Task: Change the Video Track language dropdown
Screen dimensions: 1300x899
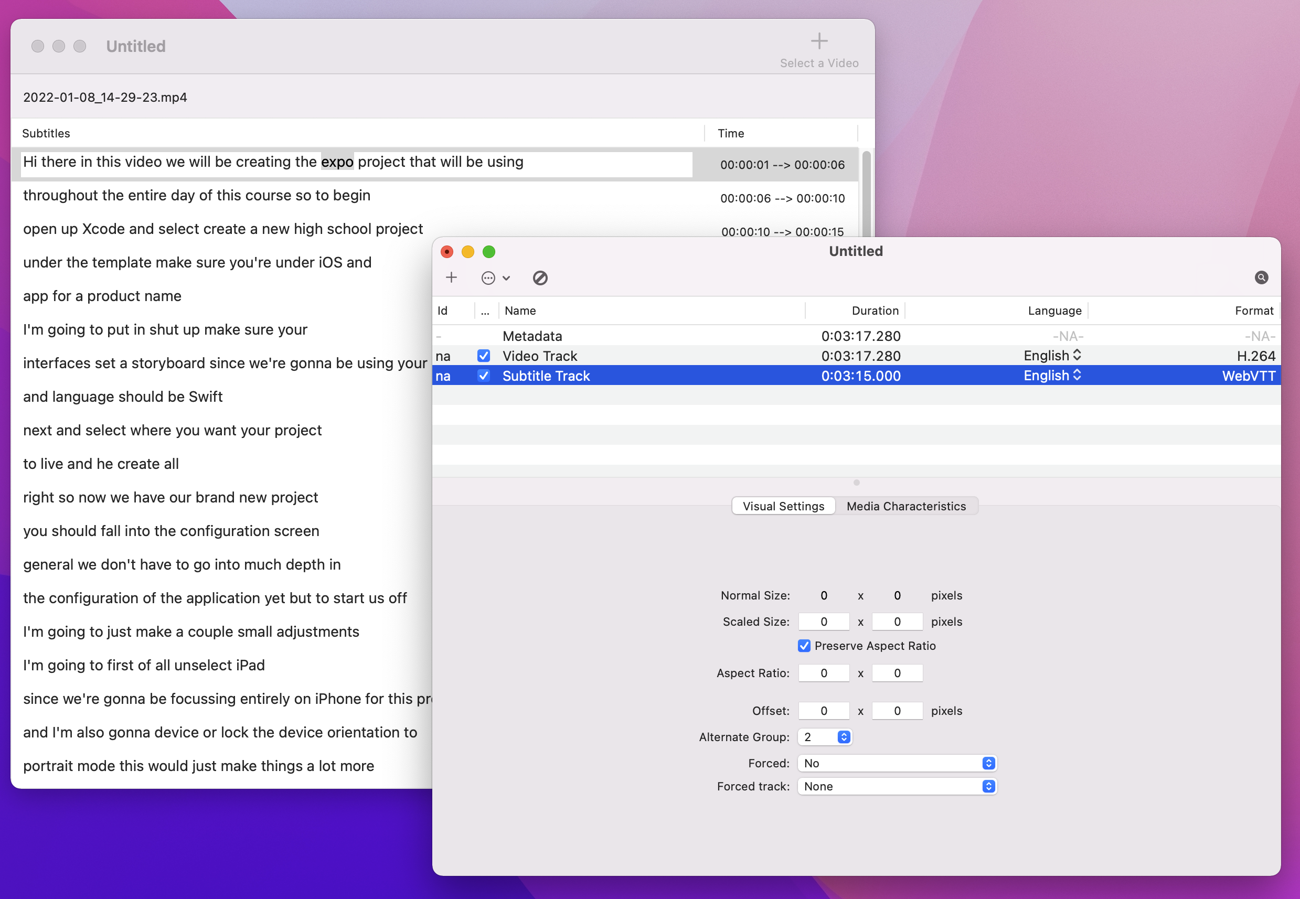Action: pos(1052,356)
